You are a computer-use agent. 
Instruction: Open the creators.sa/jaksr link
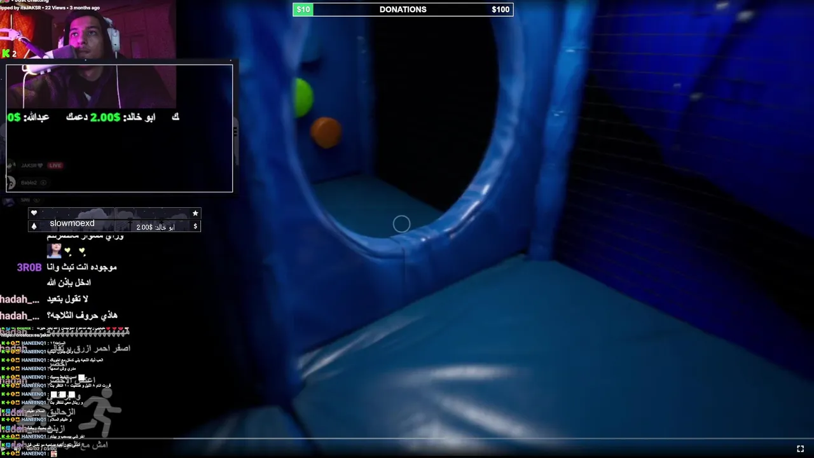coord(25,335)
